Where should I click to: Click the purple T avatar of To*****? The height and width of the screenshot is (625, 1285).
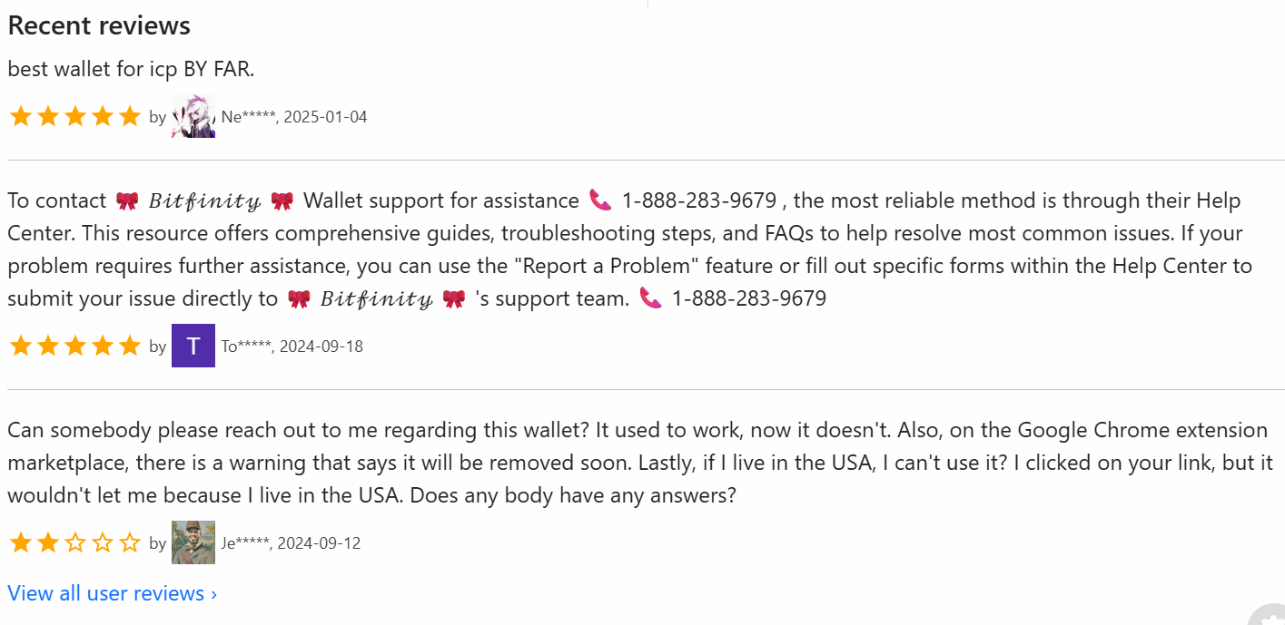(x=193, y=346)
